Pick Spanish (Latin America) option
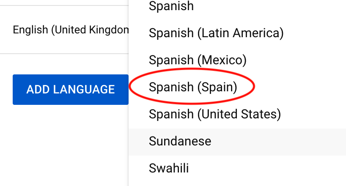This screenshot has width=346, height=186. click(216, 33)
